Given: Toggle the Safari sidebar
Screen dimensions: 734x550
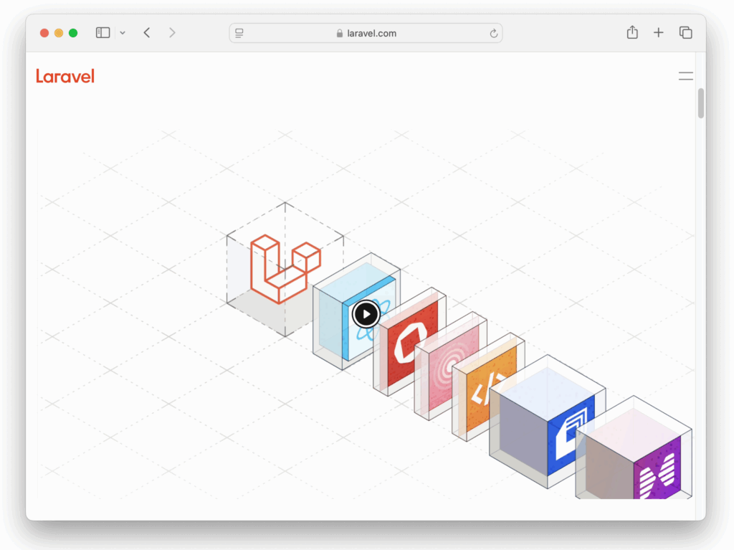Looking at the screenshot, I should (103, 33).
